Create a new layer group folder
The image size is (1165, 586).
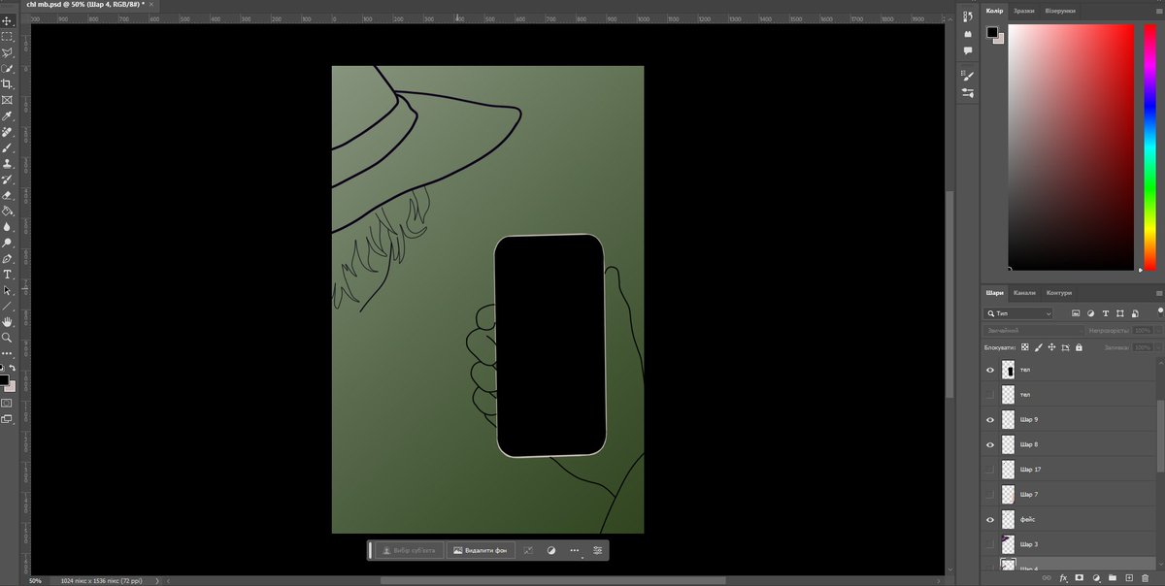(1113, 578)
